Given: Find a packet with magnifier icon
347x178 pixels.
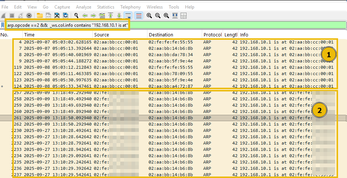Looking at the screenshot, I should (x=76, y=16).
